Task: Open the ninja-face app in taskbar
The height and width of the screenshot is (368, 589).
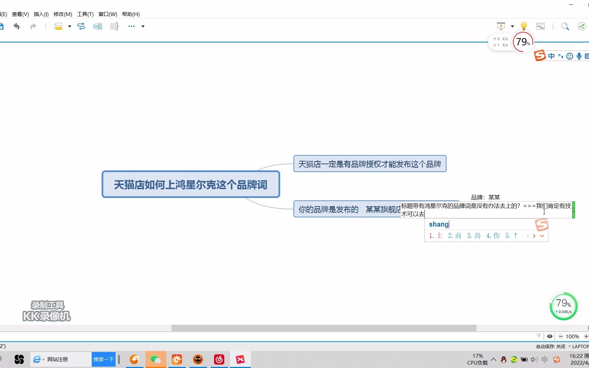Action: coord(198,359)
